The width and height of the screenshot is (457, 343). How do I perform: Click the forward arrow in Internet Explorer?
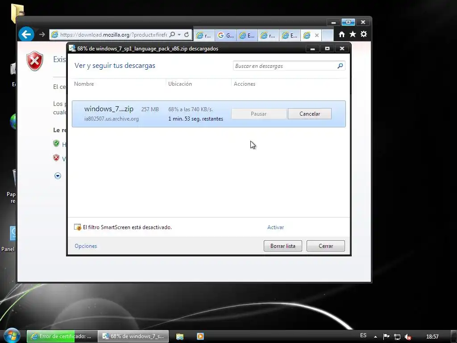(42, 34)
